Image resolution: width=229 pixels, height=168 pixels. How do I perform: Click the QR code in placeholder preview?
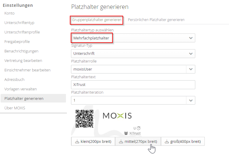[84, 119]
